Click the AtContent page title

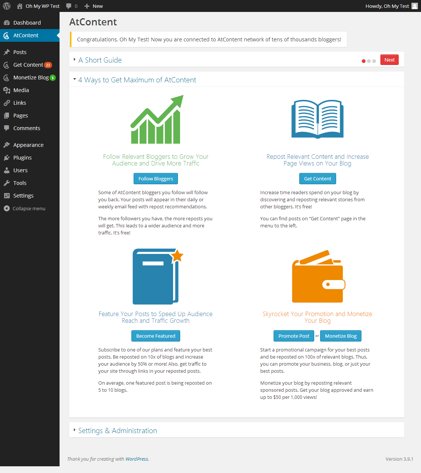93,22
